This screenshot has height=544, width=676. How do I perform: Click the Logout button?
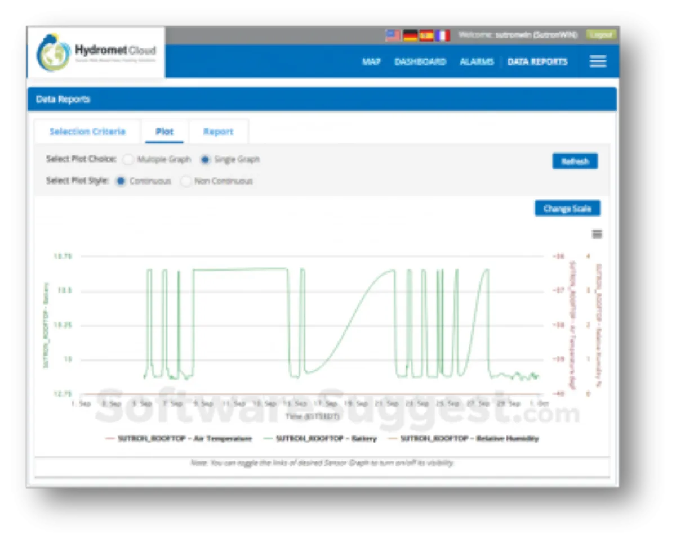coord(601,35)
